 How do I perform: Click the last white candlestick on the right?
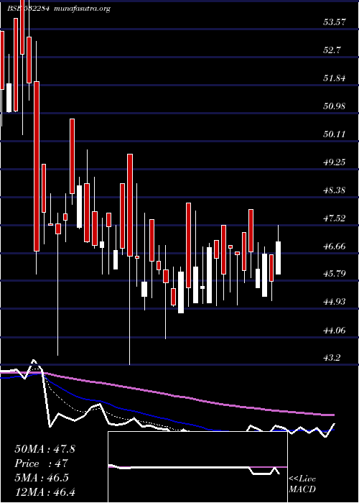point(279,258)
